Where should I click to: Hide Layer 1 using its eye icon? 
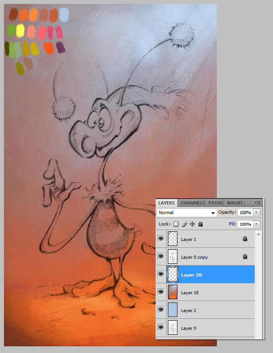(x=161, y=238)
